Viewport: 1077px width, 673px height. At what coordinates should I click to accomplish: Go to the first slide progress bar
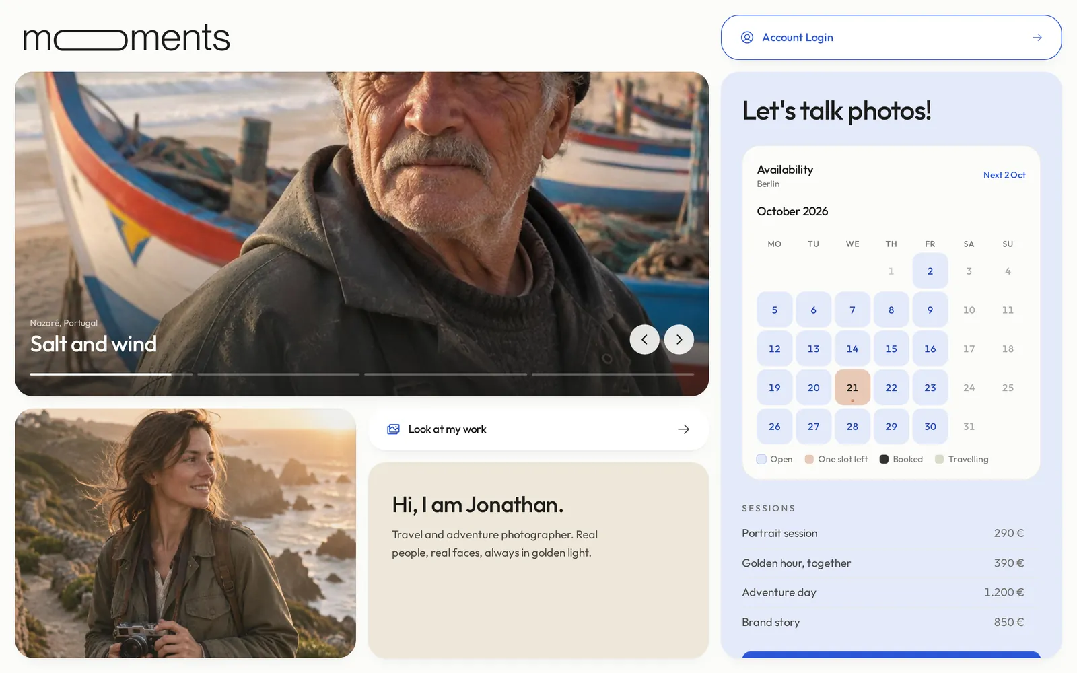tap(112, 374)
